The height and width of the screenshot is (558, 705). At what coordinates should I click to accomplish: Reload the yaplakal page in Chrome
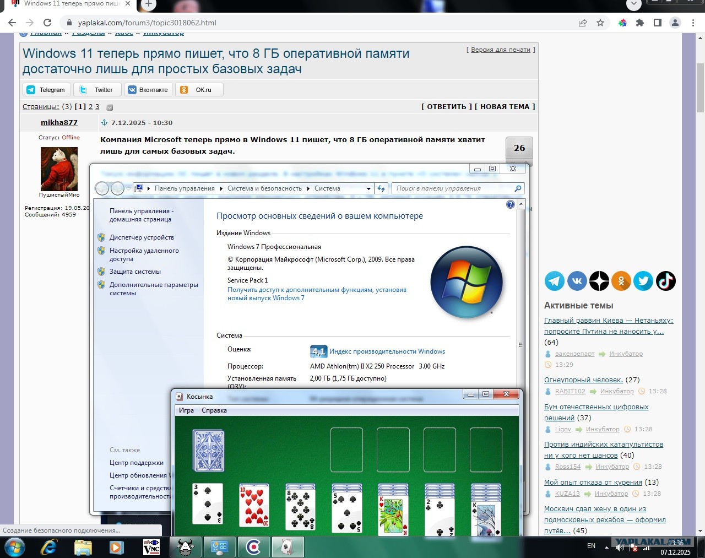click(x=47, y=23)
